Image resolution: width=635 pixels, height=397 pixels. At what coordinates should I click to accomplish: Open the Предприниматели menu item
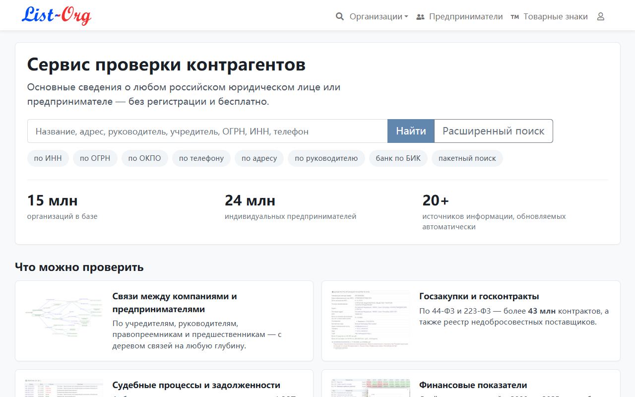466,17
